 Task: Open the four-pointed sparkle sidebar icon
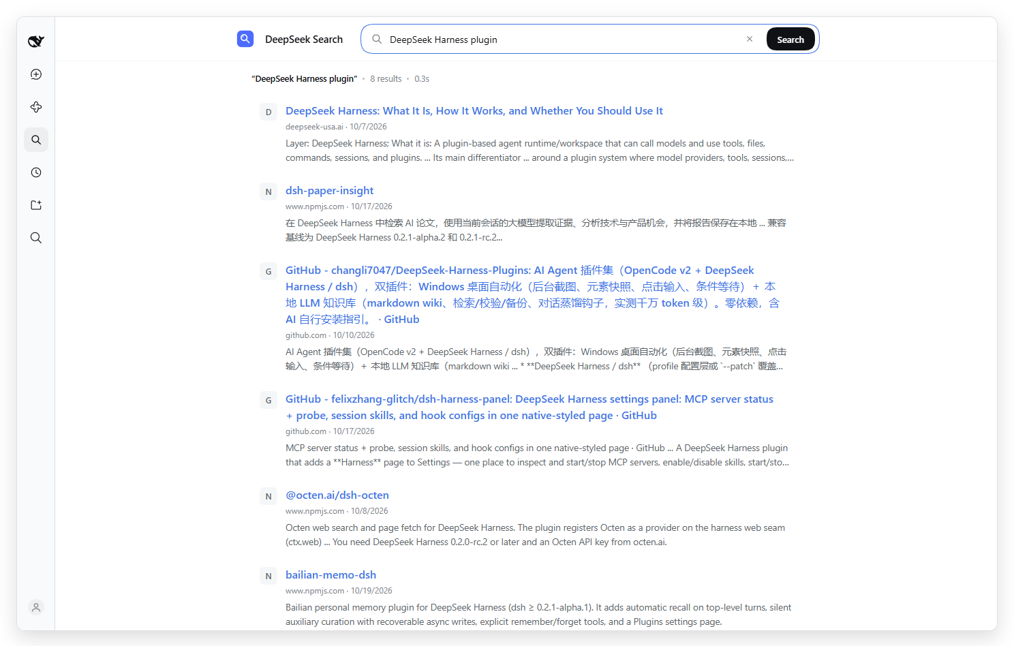[x=36, y=107]
